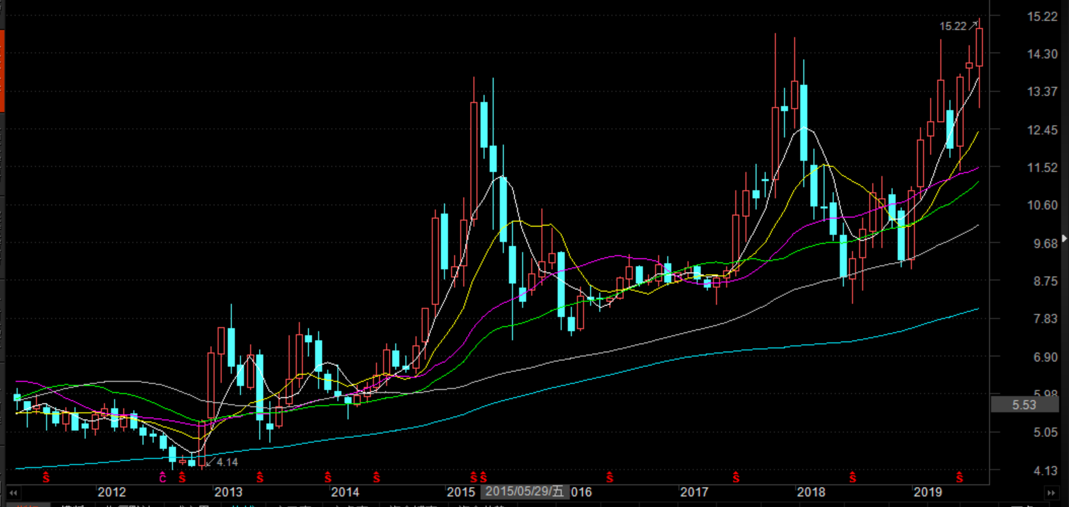Image resolution: width=1069 pixels, height=507 pixels.
Task: Expand the side panel with right-edge arrow
Action: pos(1065,238)
